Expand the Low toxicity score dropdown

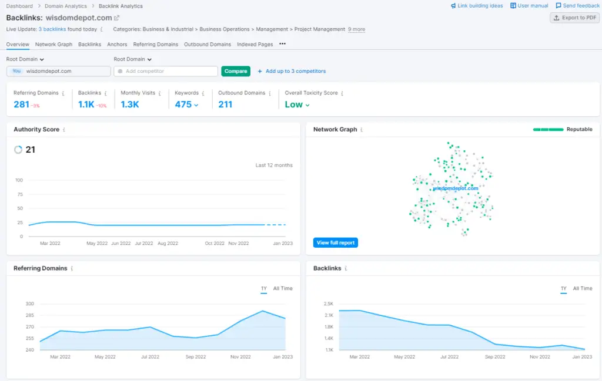pos(297,104)
